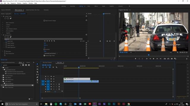Open the History panel tab
Viewport: 190px width, 106px height.
28,62
